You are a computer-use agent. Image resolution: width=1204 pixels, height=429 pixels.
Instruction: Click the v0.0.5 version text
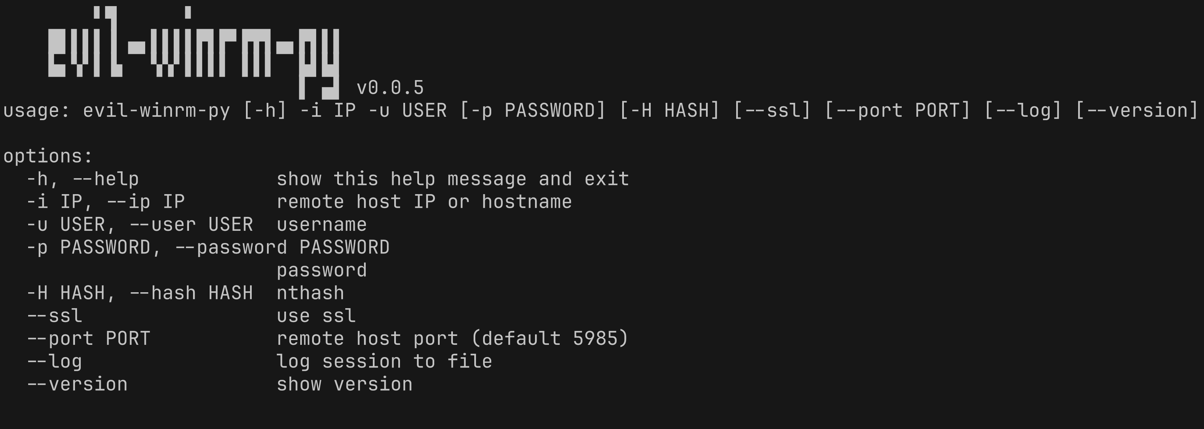pos(390,88)
